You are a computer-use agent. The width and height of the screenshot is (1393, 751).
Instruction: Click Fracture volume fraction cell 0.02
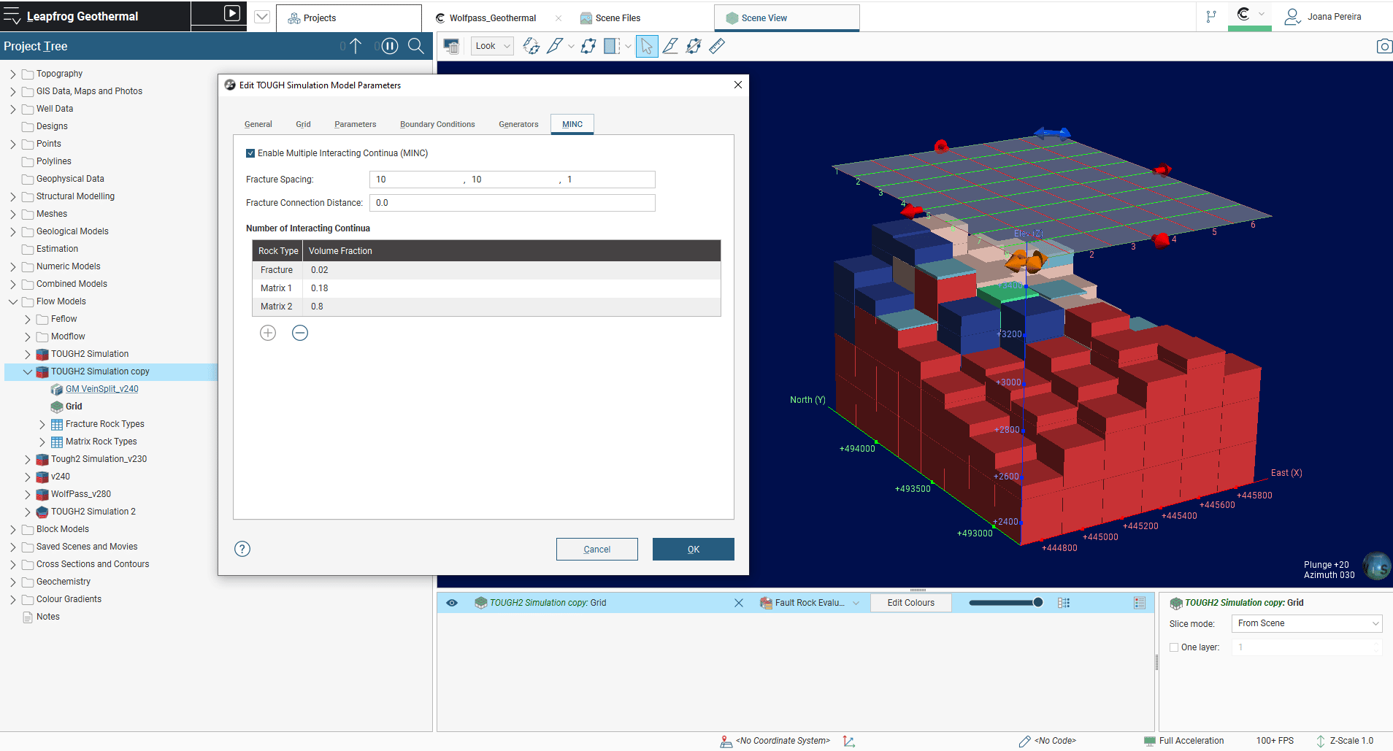[x=512, y=270]
